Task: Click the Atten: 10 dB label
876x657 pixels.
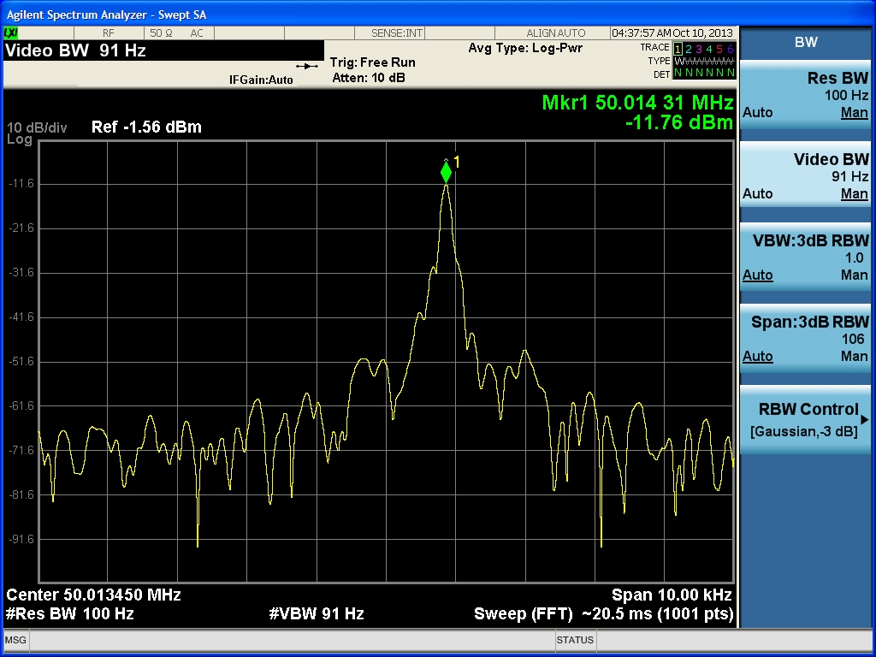Action: click(369, 78)
